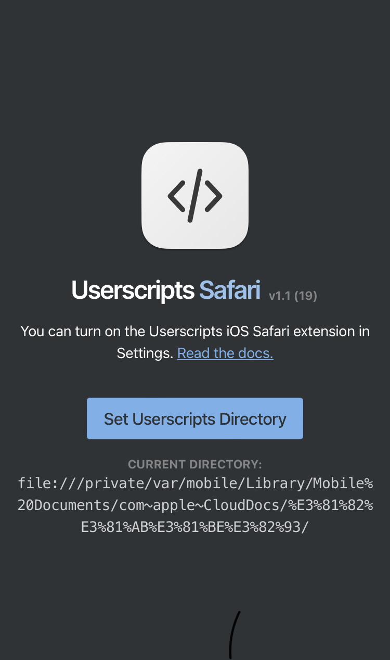Click the com~apple~CloudDocs path line
This screenshot has height=660, width=390.
tap(195, 505)
